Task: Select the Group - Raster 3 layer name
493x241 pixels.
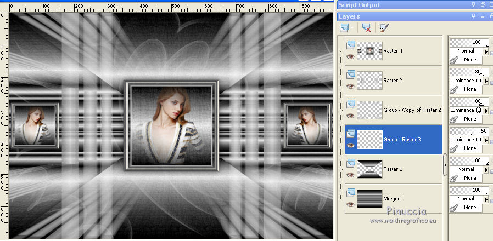Action: (x=402, y=140)
